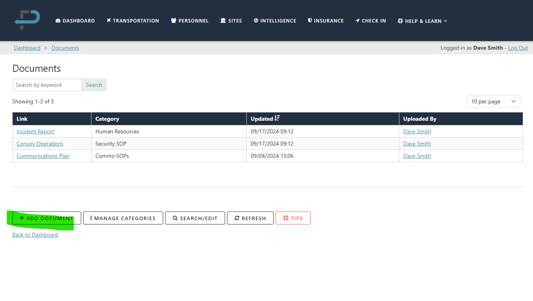
Task: Open the 10 per page dropdown
Action: [x=494, y=101]
